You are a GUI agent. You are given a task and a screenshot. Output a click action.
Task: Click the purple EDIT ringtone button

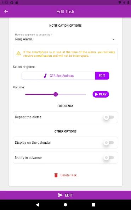[102, 76]
